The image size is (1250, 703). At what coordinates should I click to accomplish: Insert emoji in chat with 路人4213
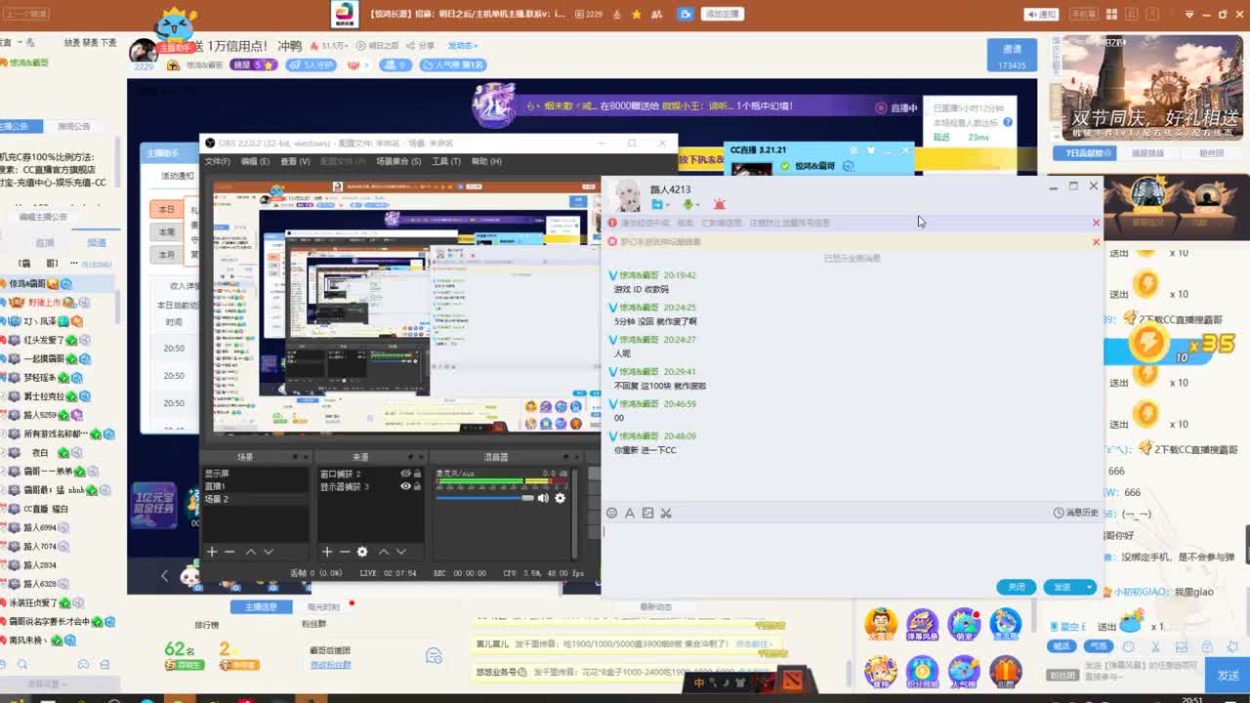point(611,513)
